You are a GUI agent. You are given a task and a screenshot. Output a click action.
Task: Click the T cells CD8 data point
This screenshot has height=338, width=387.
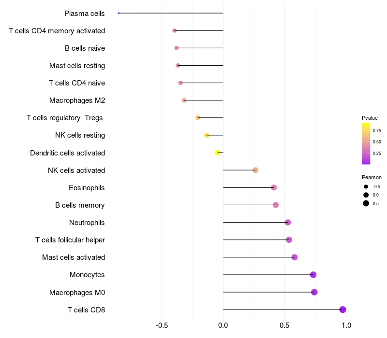342,310
